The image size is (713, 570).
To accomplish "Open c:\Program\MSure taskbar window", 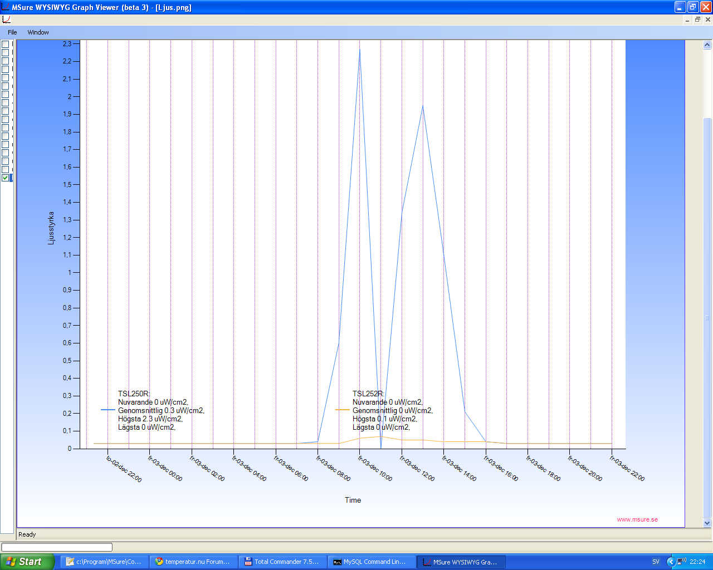I will coord(104,562).
